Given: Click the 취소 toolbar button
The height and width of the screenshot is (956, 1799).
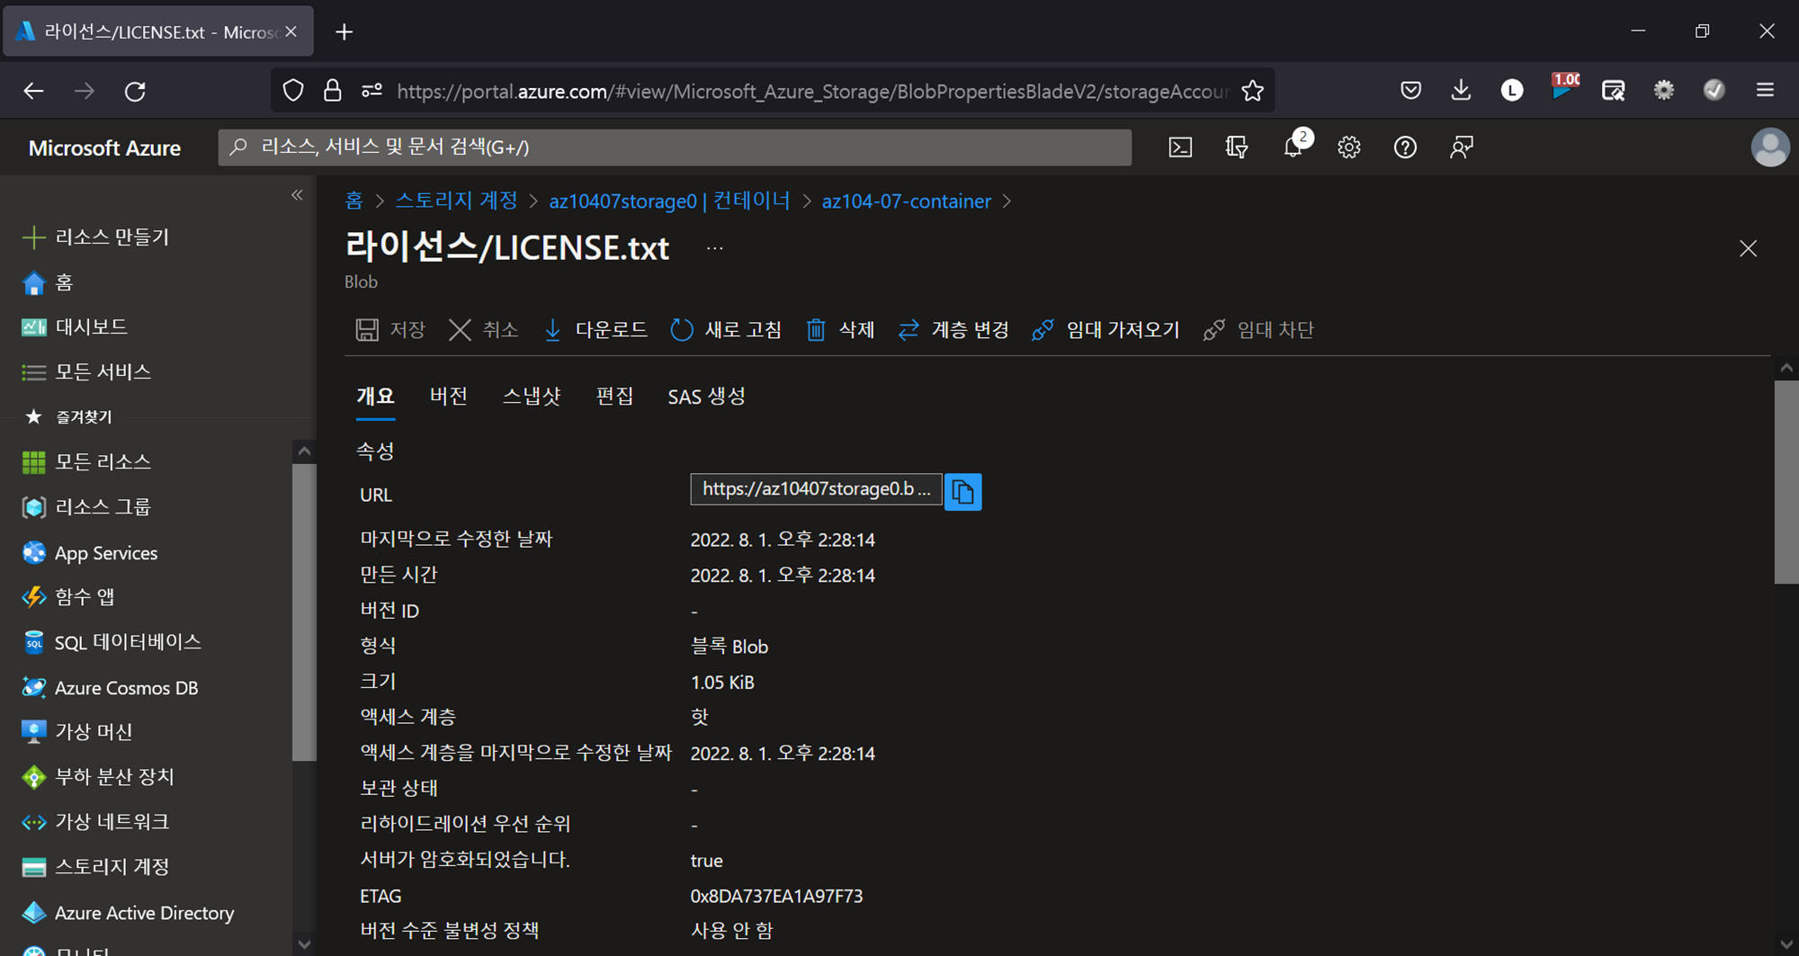Looking at the screenshot, I should (484, 330).
